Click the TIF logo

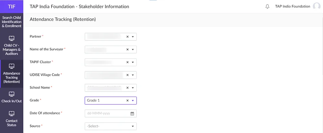12,7
